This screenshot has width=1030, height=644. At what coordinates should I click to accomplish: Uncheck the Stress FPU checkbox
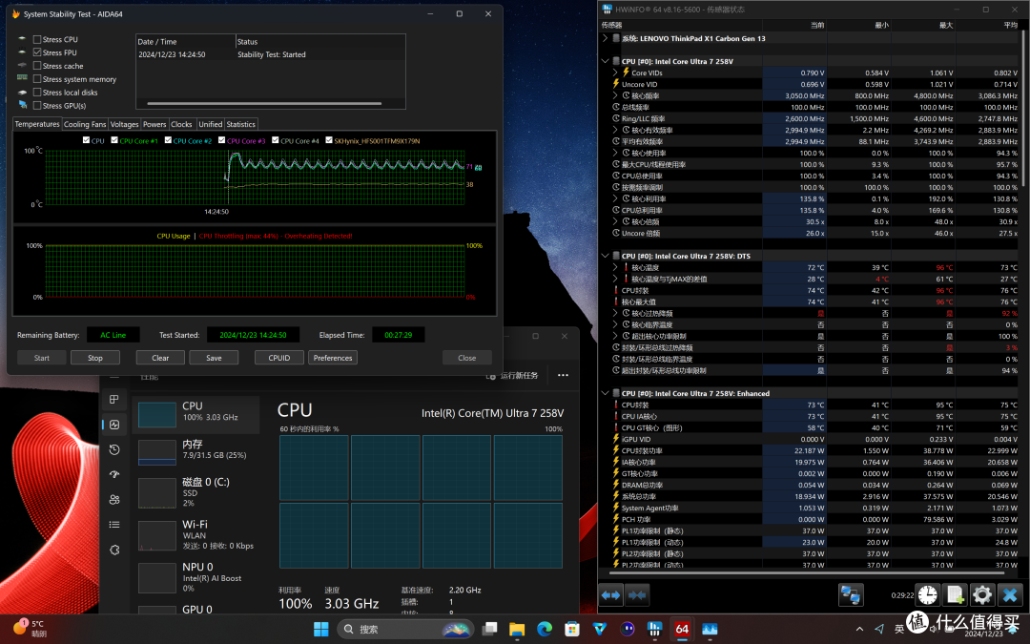click(x=37, y=52)
